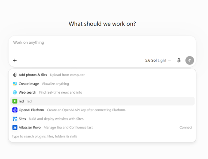Open the 5.6 Sol Light model dropdown
208x159 pixels.
click(158, 61)
